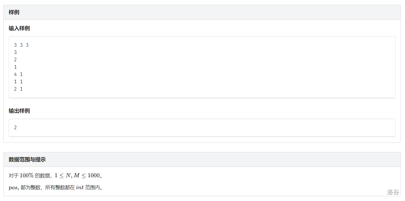The image size is (405, 201).
Task: Click inside the output sample code box
Action: (202, 128)
